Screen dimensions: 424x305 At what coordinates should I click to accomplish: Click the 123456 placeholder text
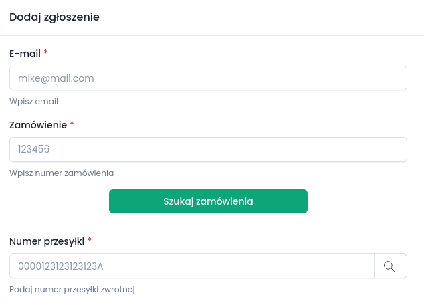coord(33,150)
